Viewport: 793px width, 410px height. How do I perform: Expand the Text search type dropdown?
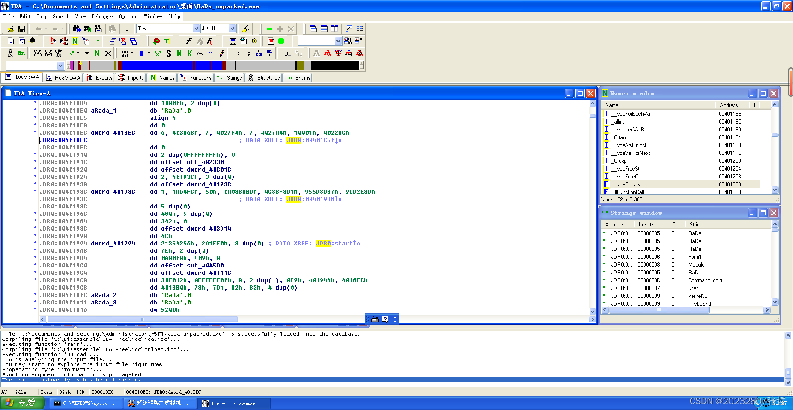(197, 29)
